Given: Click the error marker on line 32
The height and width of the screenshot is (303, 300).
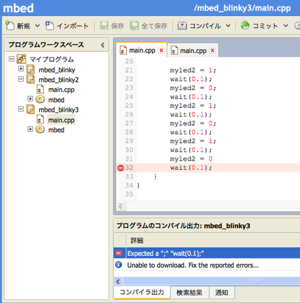Looking at the screenshot, I should (x=121, y=168).
